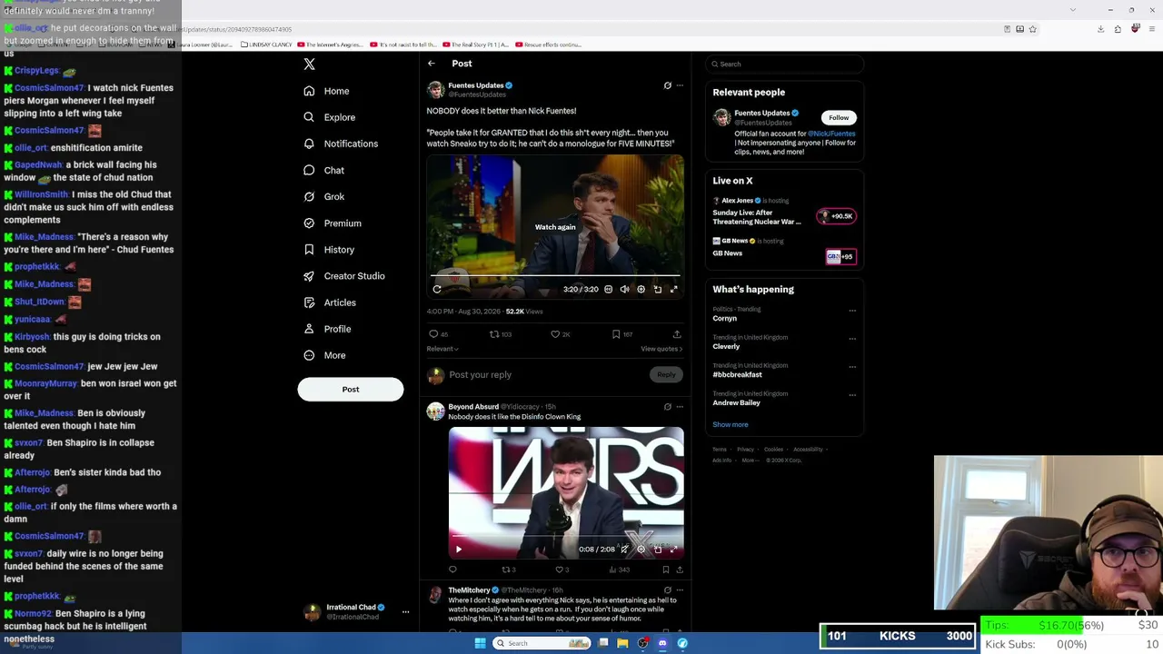The height and width of the screenshot is (654, 1163).
Task: Open Windows Start menu
Action: [x=480, y=643]
